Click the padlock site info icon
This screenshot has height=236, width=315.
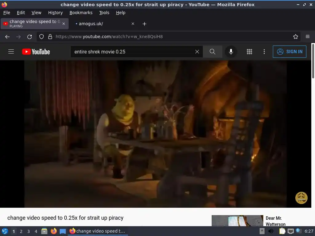tap(50, 37)
